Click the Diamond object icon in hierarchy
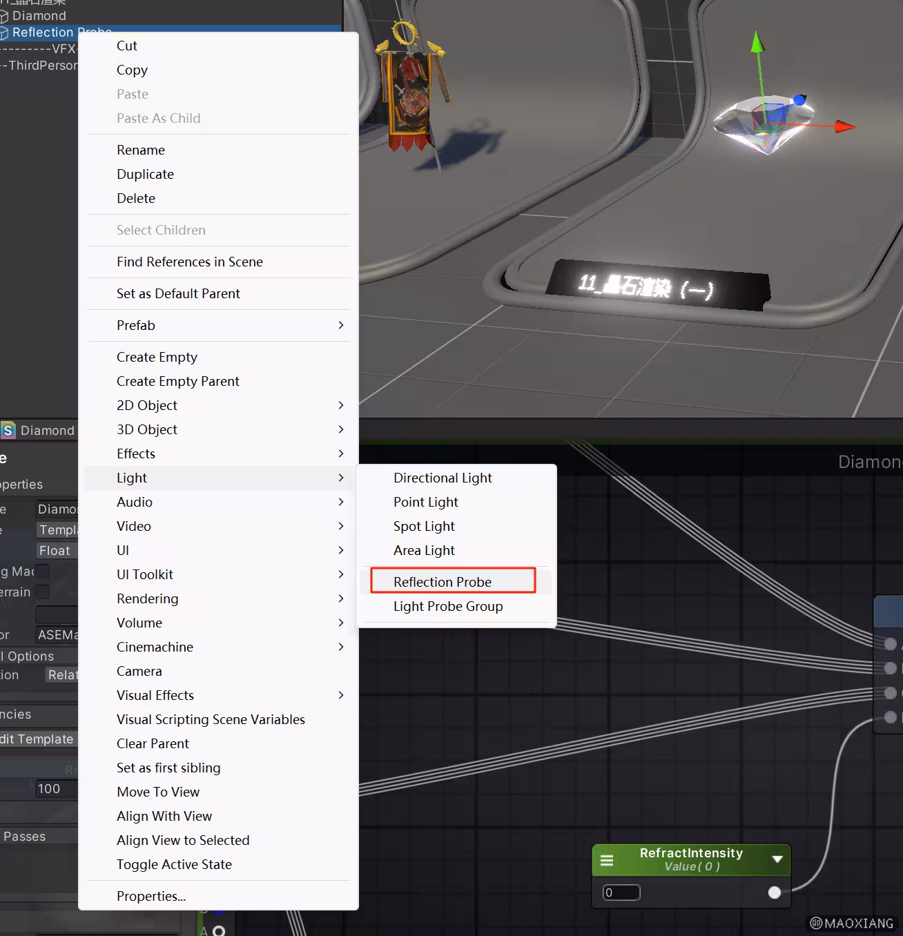The image size is (903, 936). 4,16
